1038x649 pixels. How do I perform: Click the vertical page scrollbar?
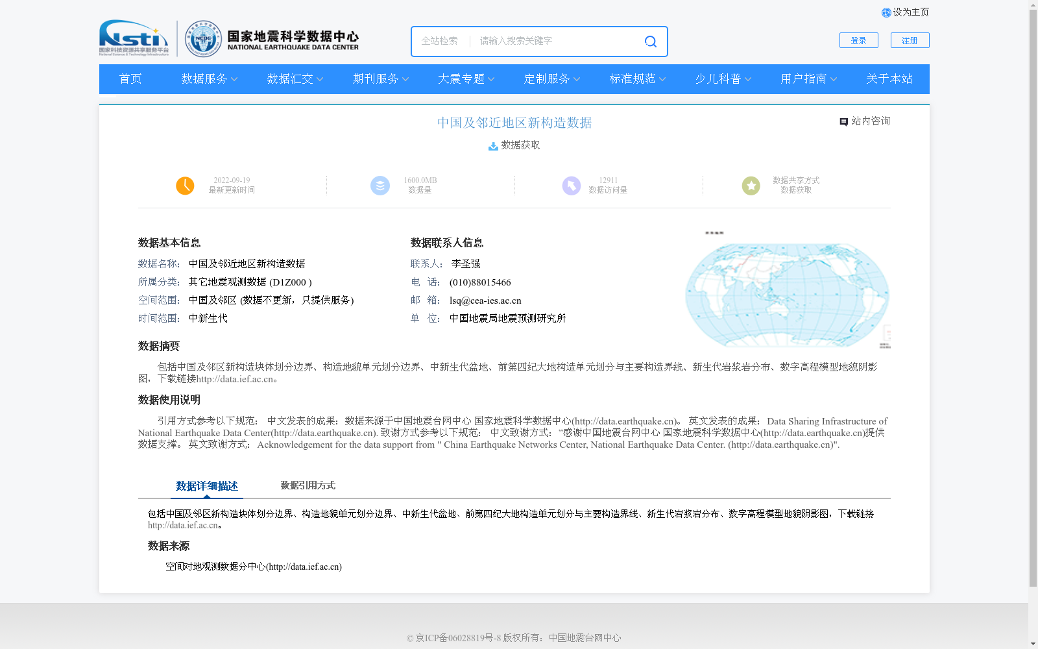[x=1033, y=299]
